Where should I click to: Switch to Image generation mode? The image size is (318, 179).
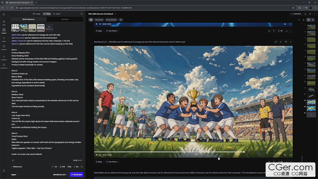37,14
